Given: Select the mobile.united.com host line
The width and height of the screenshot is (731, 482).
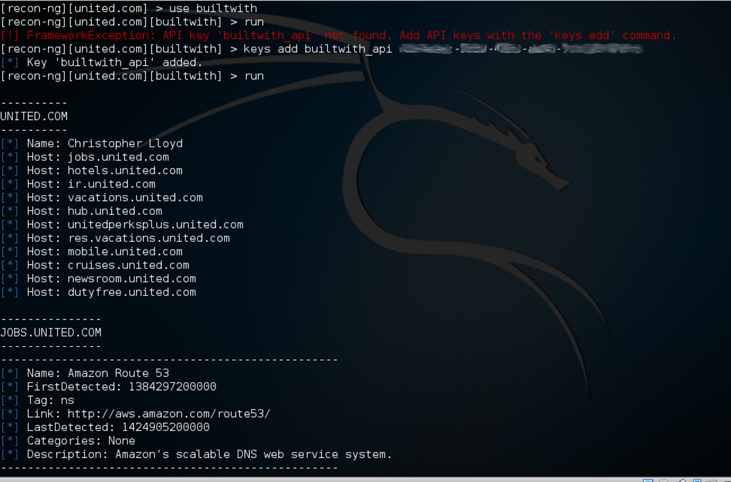Looking at the screenshot, I should [91, 252].
